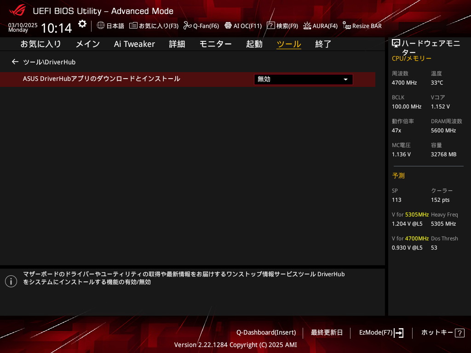Click the date 03/10/2025
The width and height of the screenshot is (471, 353).
[23, 25]
